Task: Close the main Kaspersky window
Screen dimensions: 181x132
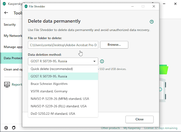Action: point(175,4)
